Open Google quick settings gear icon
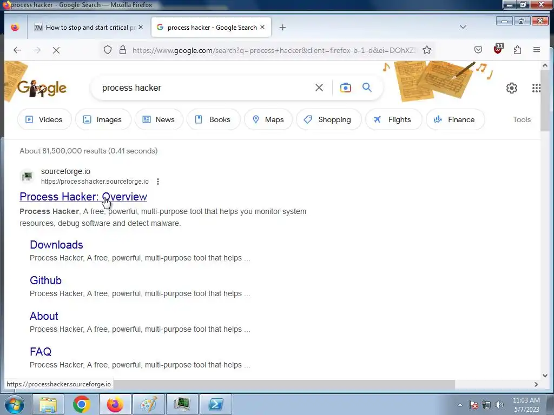This screenshot has height=415, width=554. click(x=512, y=88)
